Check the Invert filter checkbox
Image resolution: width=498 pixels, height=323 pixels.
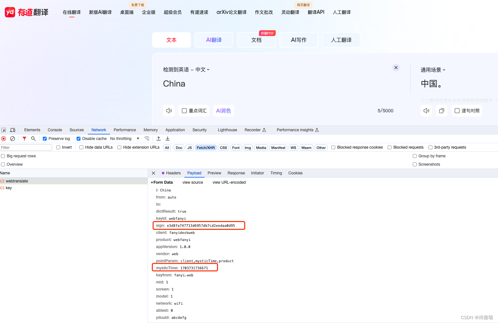pyautogui.click(x=58, y=147)
